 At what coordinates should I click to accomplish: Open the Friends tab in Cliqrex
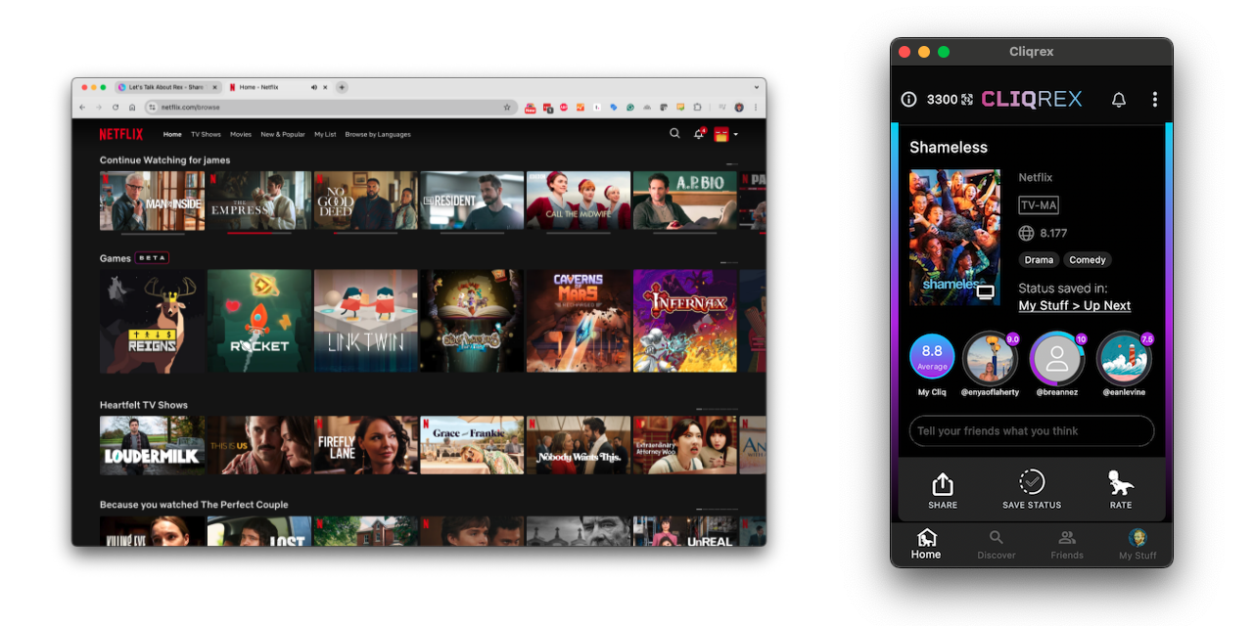point(1067,545)
